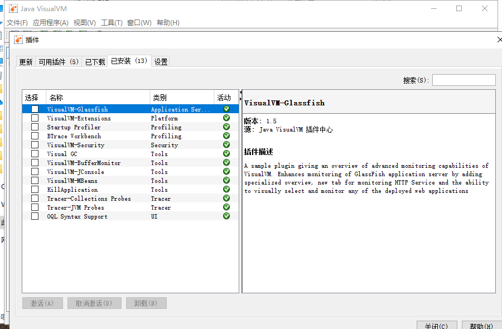This screenshot has height=329, width=502.
Task: Click the 关闭(C) button
Action: [x=437, y=325]
